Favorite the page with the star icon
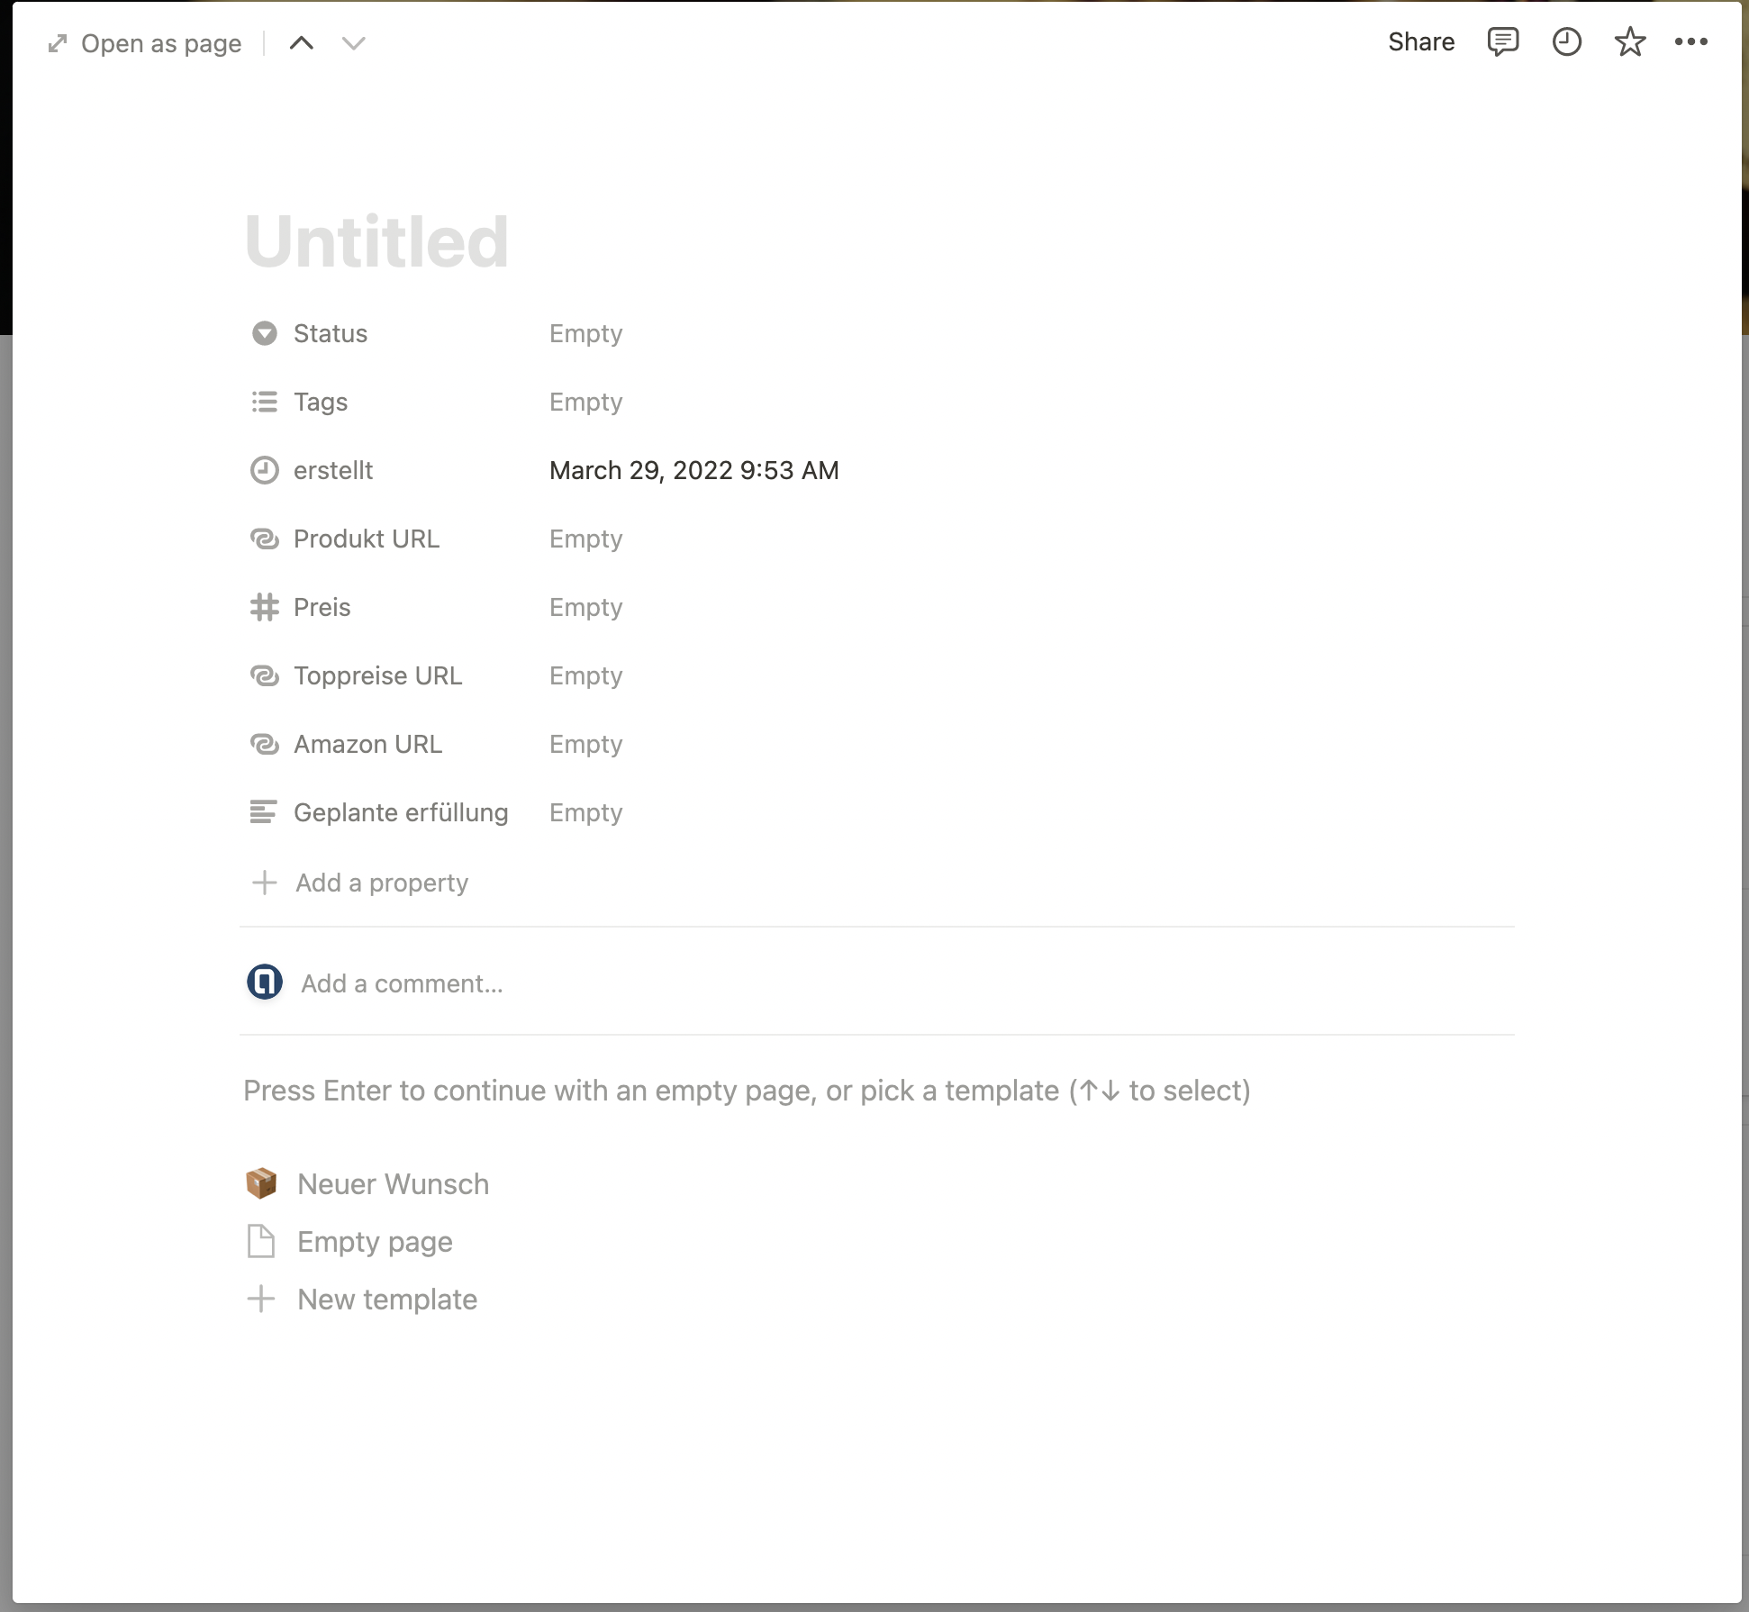Screen dimensions: 1749x1612 tap(1629, 42)
